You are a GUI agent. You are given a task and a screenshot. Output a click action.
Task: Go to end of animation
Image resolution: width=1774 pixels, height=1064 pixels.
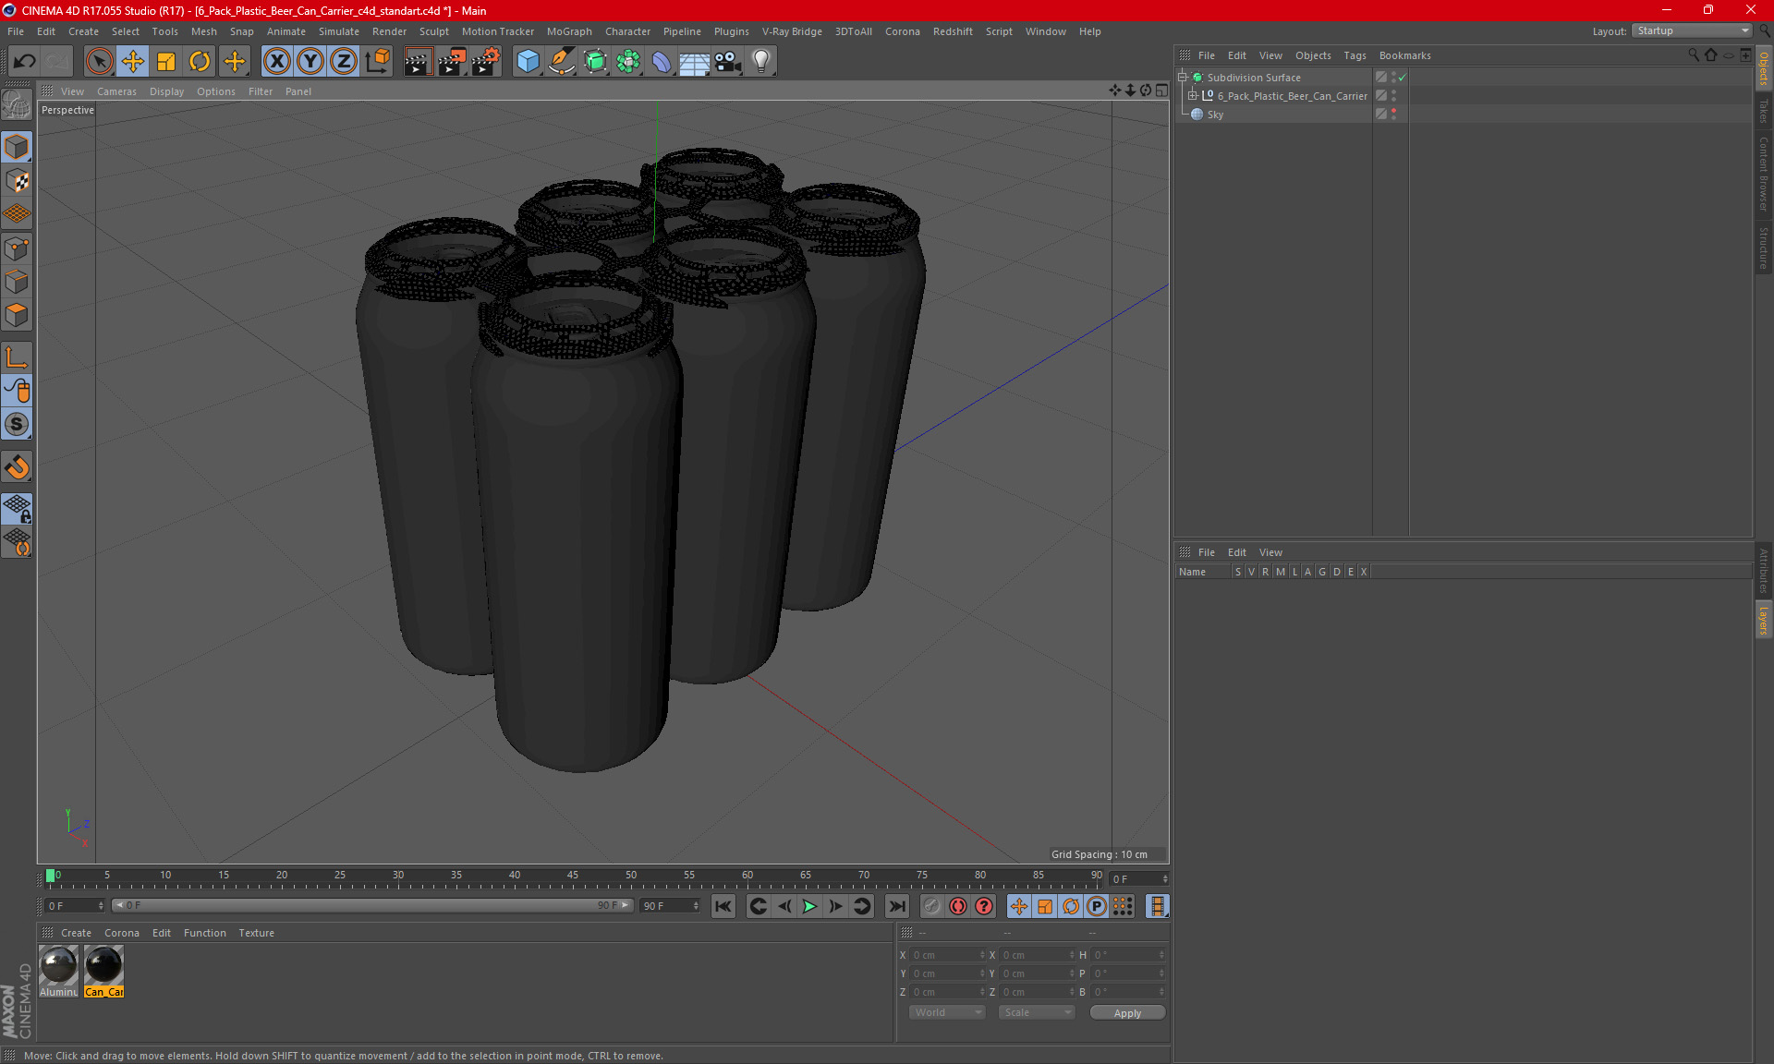[896, 906]
